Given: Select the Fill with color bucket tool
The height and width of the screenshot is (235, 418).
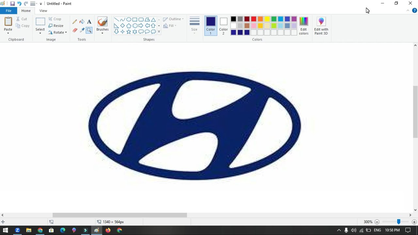Looking at the screenshot, I should pos(82,22).
